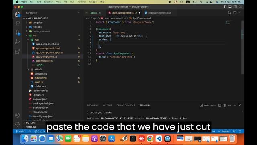This screenshot has width=257, height=145.
Task: Add a new terminal with plus icon
Action: [x=212, y=106]
